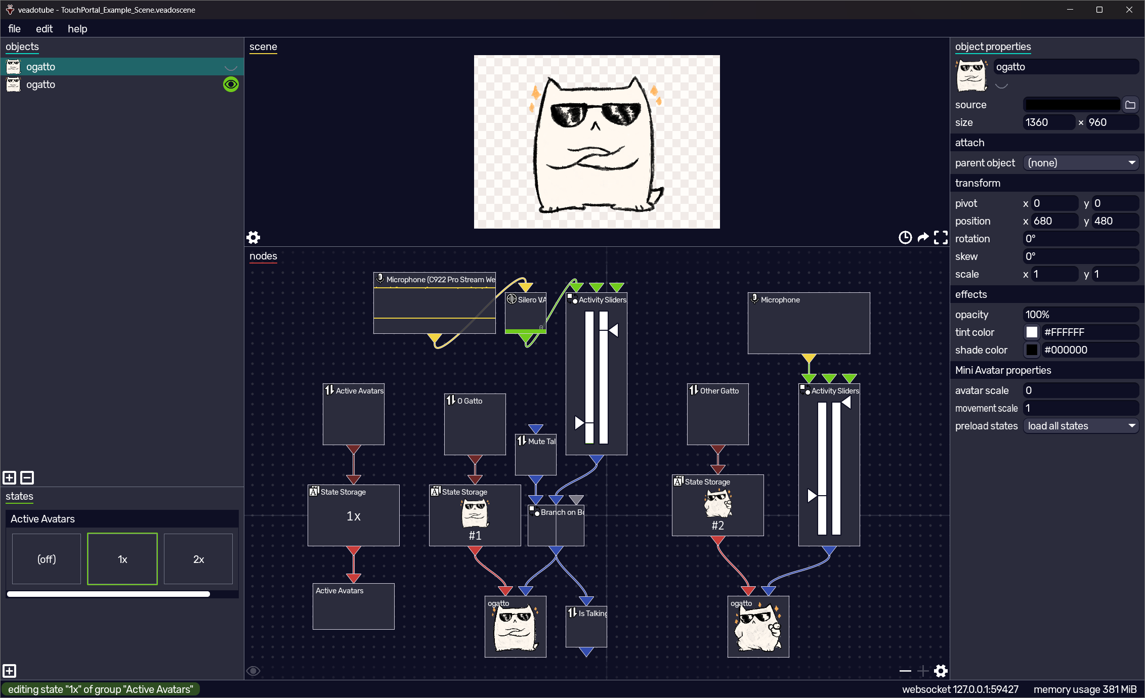1145x698 pixels.
Task: Click Mute Talk node icon
Action: tap(522, 441)
